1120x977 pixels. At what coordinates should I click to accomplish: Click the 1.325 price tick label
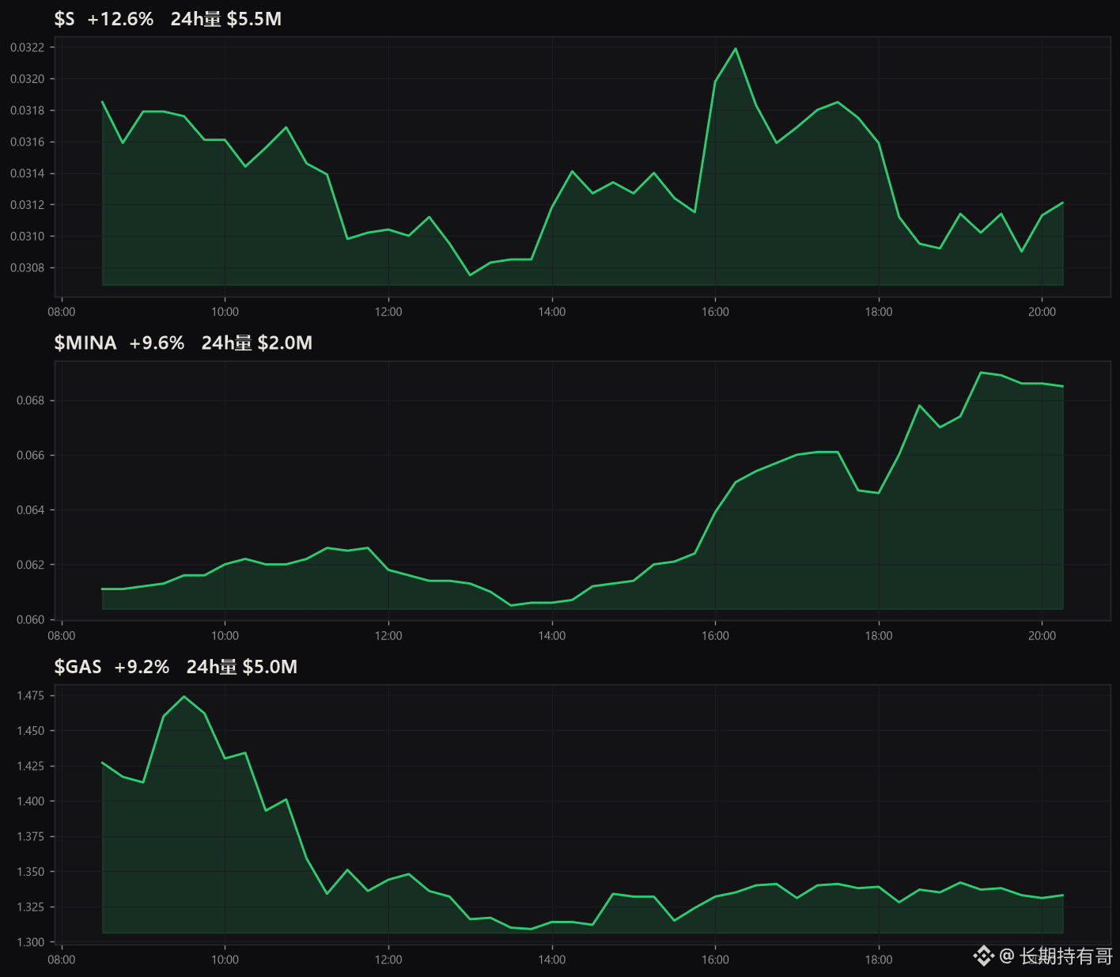pos(31,907)
